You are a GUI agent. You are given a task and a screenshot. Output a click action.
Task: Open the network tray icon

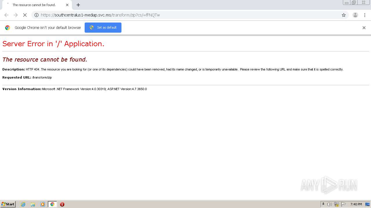point(337,204)
